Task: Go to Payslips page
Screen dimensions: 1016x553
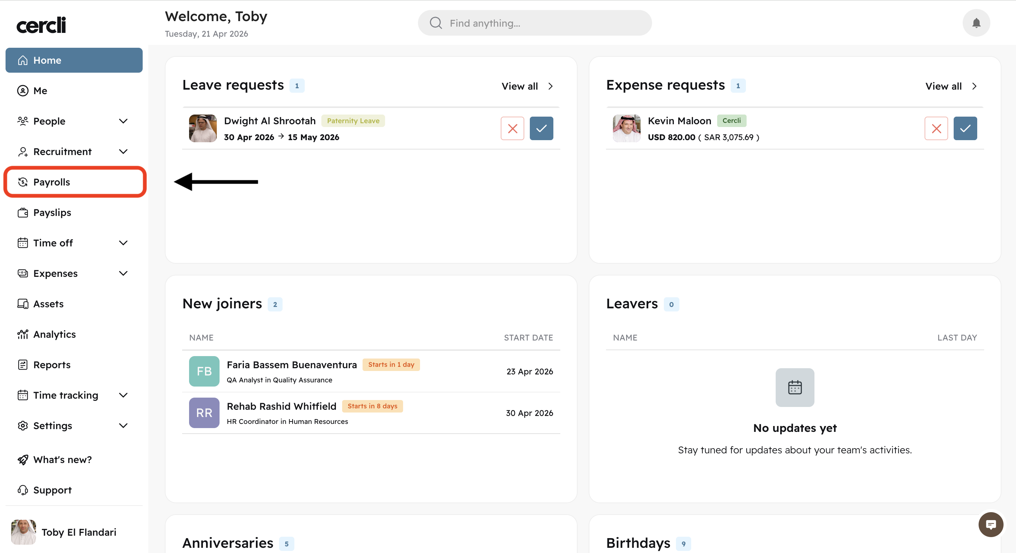Action: (52, 212)
